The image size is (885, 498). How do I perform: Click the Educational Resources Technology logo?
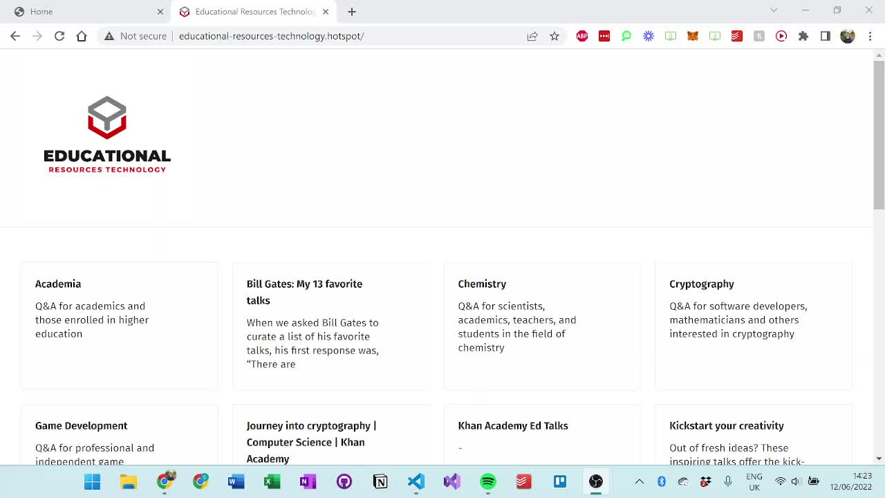point(107,134)
